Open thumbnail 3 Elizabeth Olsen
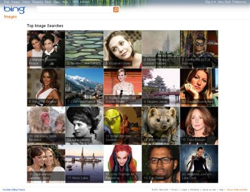The width and height of the screenshot is (250, 192). pyautogui.click(x=122, y=49)
